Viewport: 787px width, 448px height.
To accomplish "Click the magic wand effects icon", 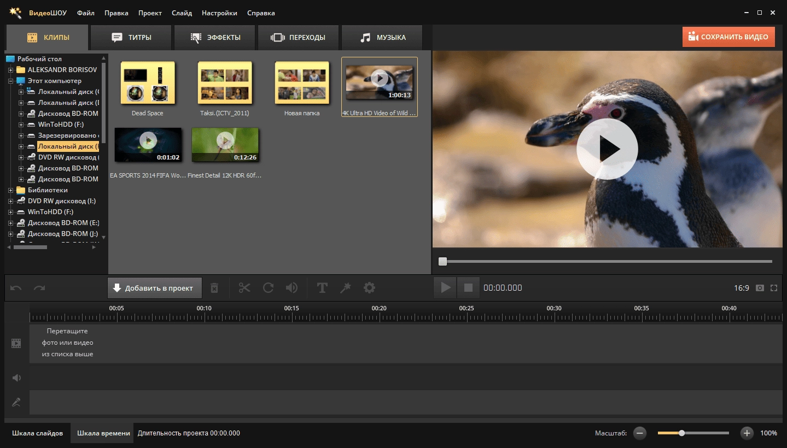I will point(346,288).
